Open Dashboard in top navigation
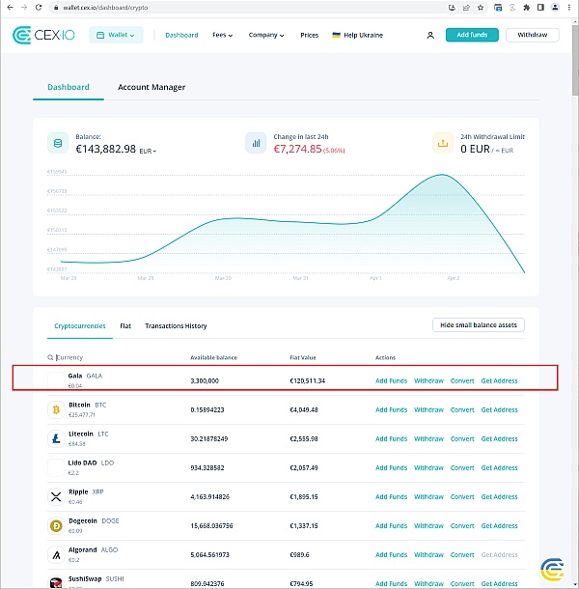This screenshot has width=579, height=589. (181, 35)
